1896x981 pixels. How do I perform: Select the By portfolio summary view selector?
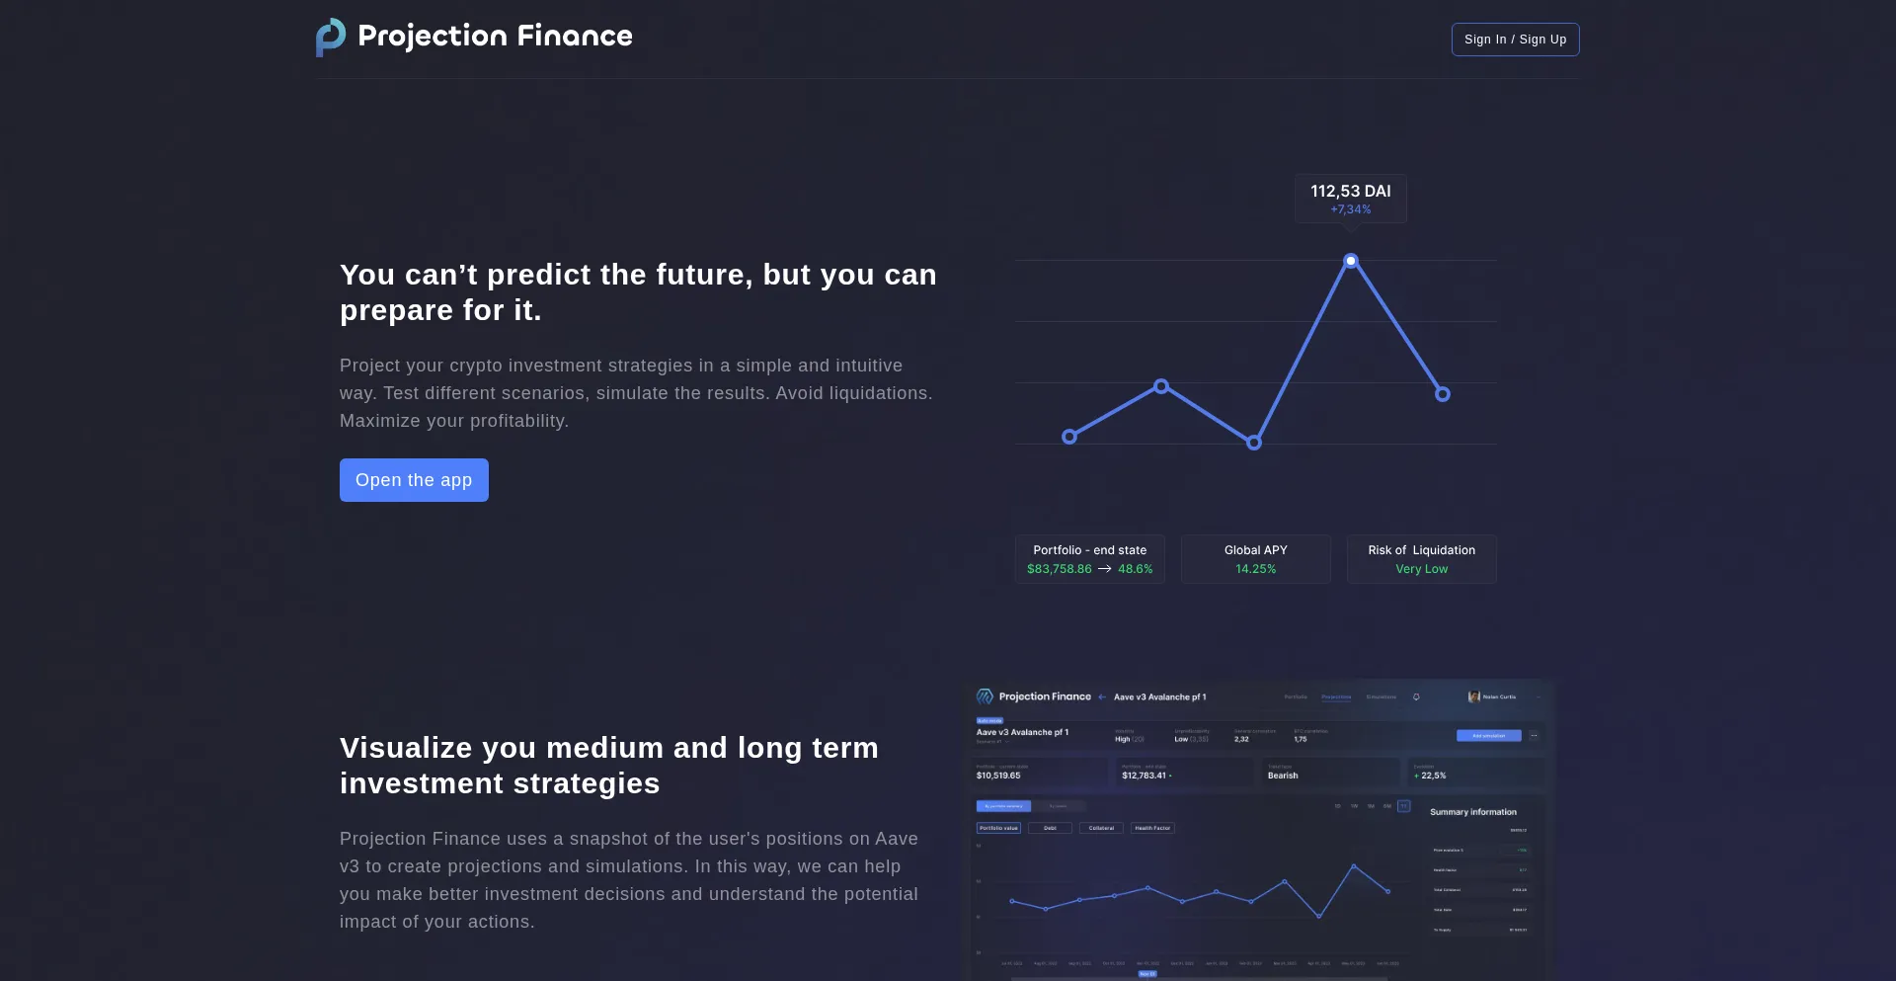click(x=1003, y=806)
